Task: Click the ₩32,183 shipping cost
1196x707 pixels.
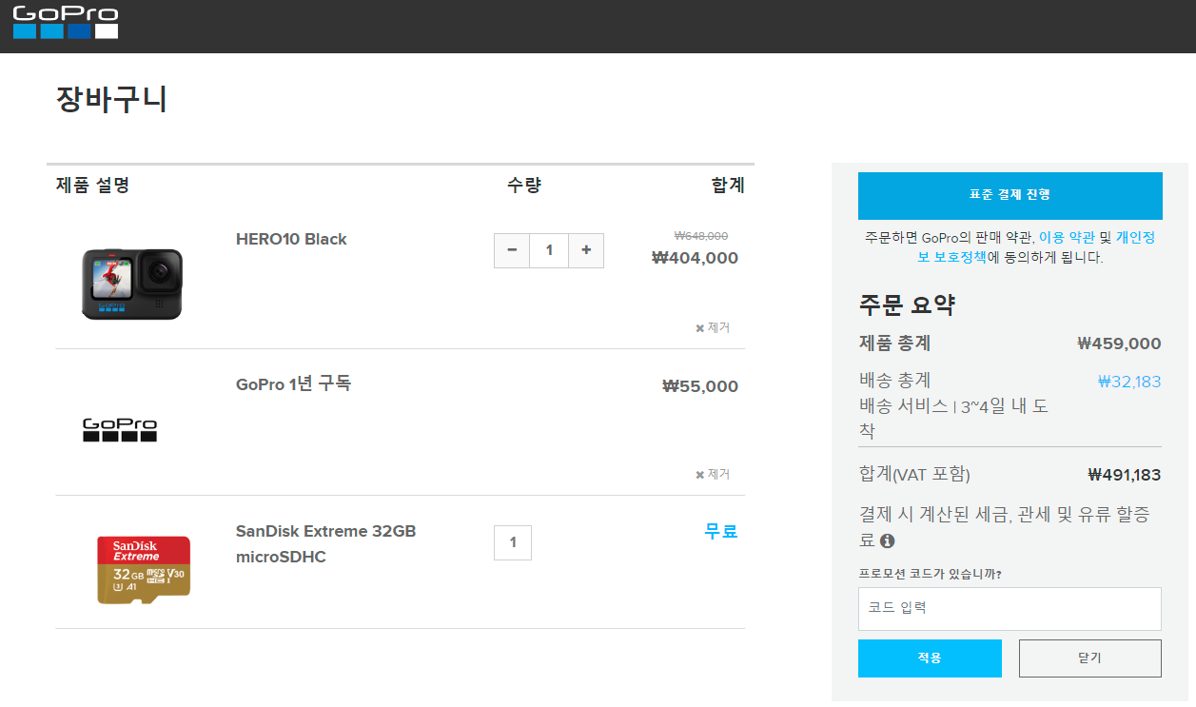Action: (1129, 382)
